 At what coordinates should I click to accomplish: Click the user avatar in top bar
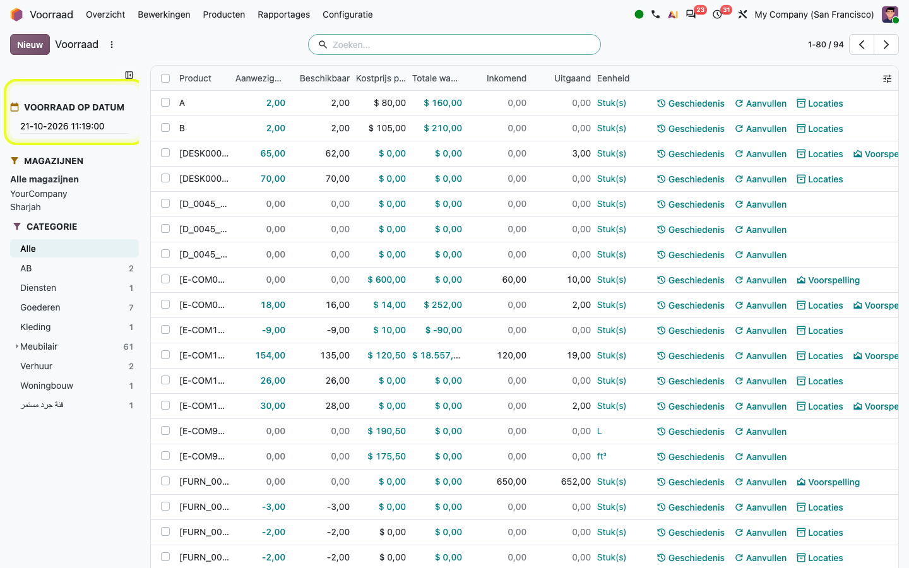890,15
